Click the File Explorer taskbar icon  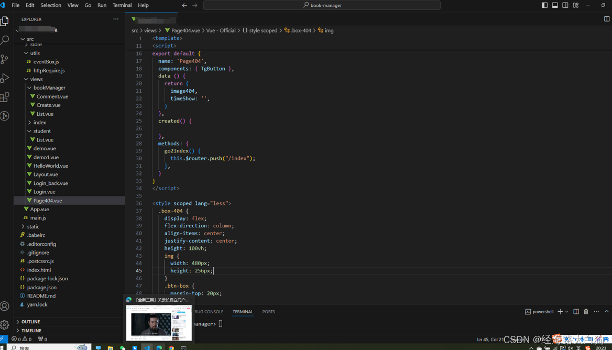[x=111, y=347]
